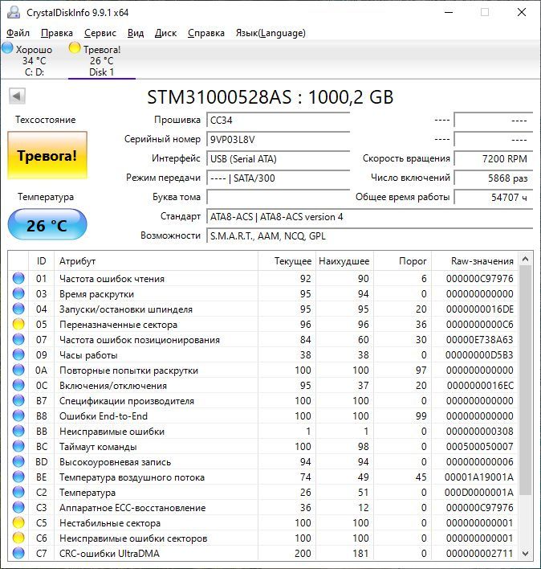The width and height of the screenshot is (541, 569).
Task: Open the Вид menu
Action: tap(136, 33)
